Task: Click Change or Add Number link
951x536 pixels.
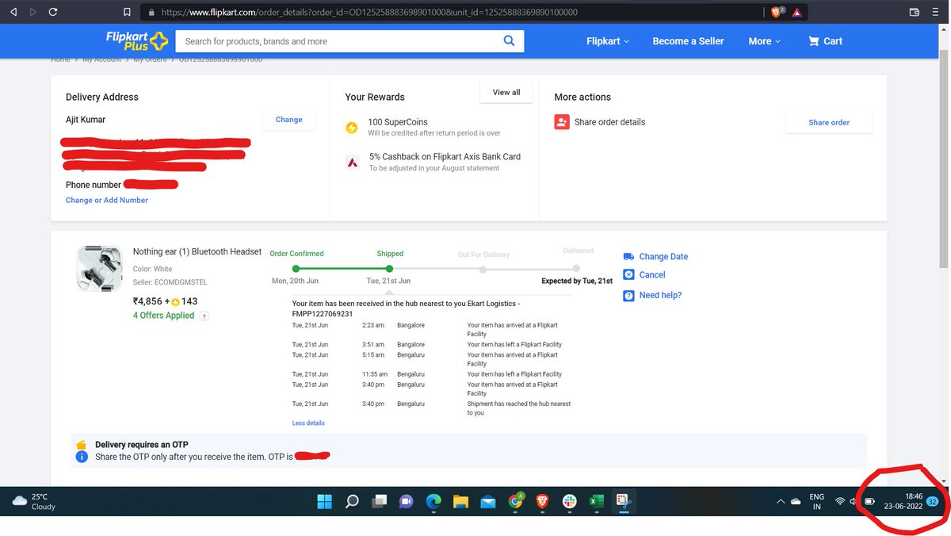Action: pos(107,201)
